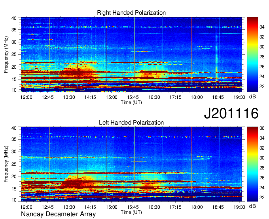Click the vertical streak near 18:45 in Right Handed plot
269x219 pixels.
tap(216, 58)
